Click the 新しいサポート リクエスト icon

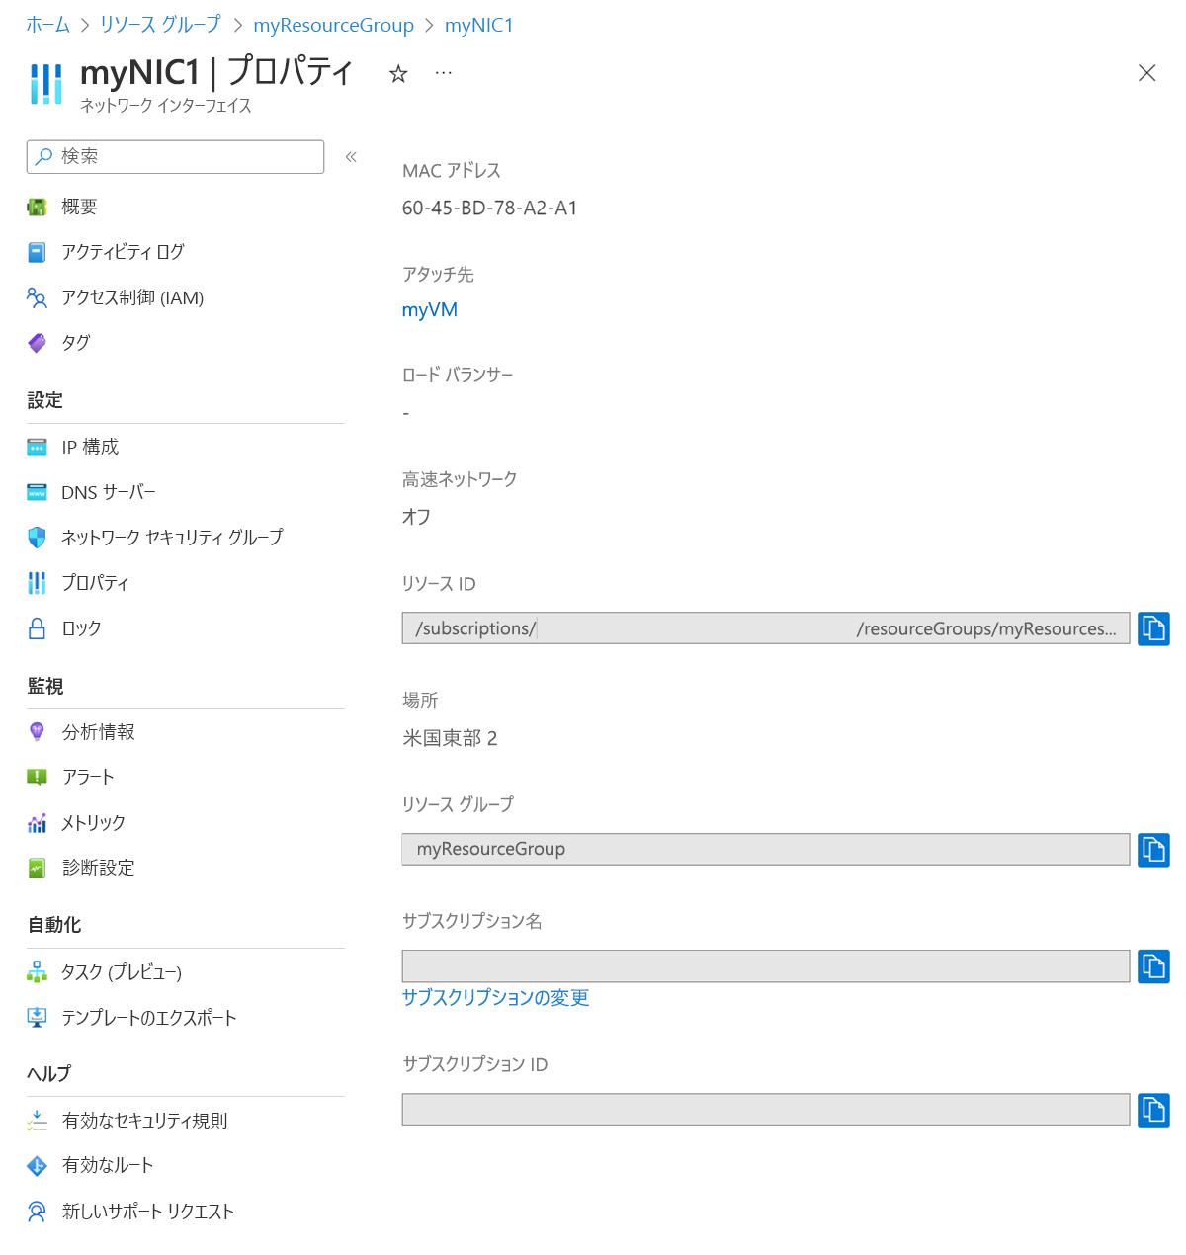tap(37, 1212)
